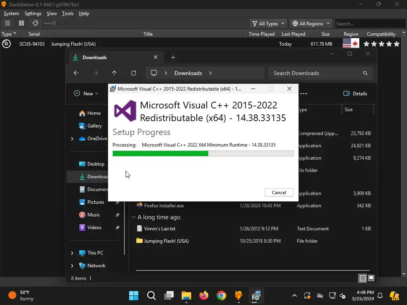The image size is (407, 305).
Task: Select the Vimm's Lair.txt file
Action: (x=159, y=229)
